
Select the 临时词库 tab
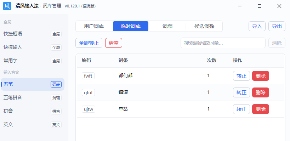click(131, 26)
